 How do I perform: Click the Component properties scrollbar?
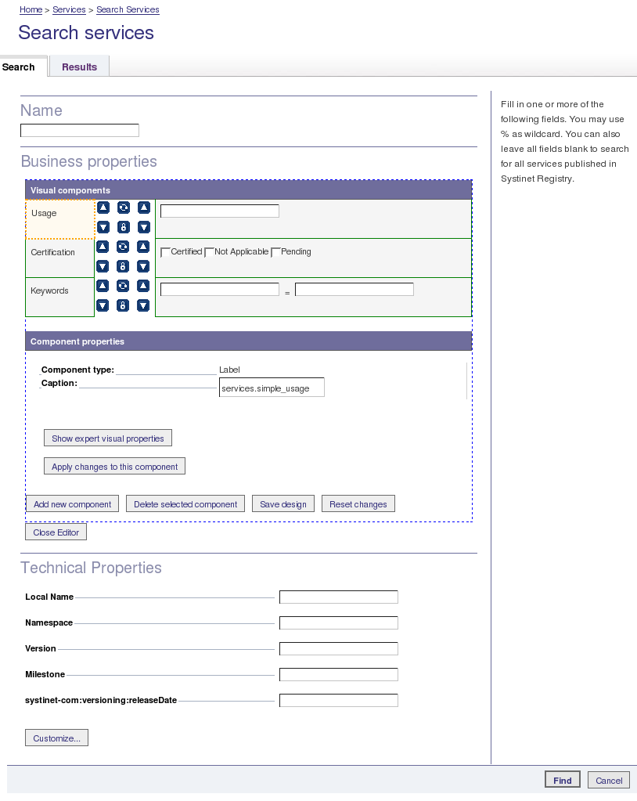click(467, 381)
